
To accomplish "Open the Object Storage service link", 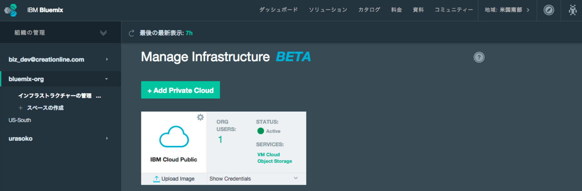I will [275, 161].
